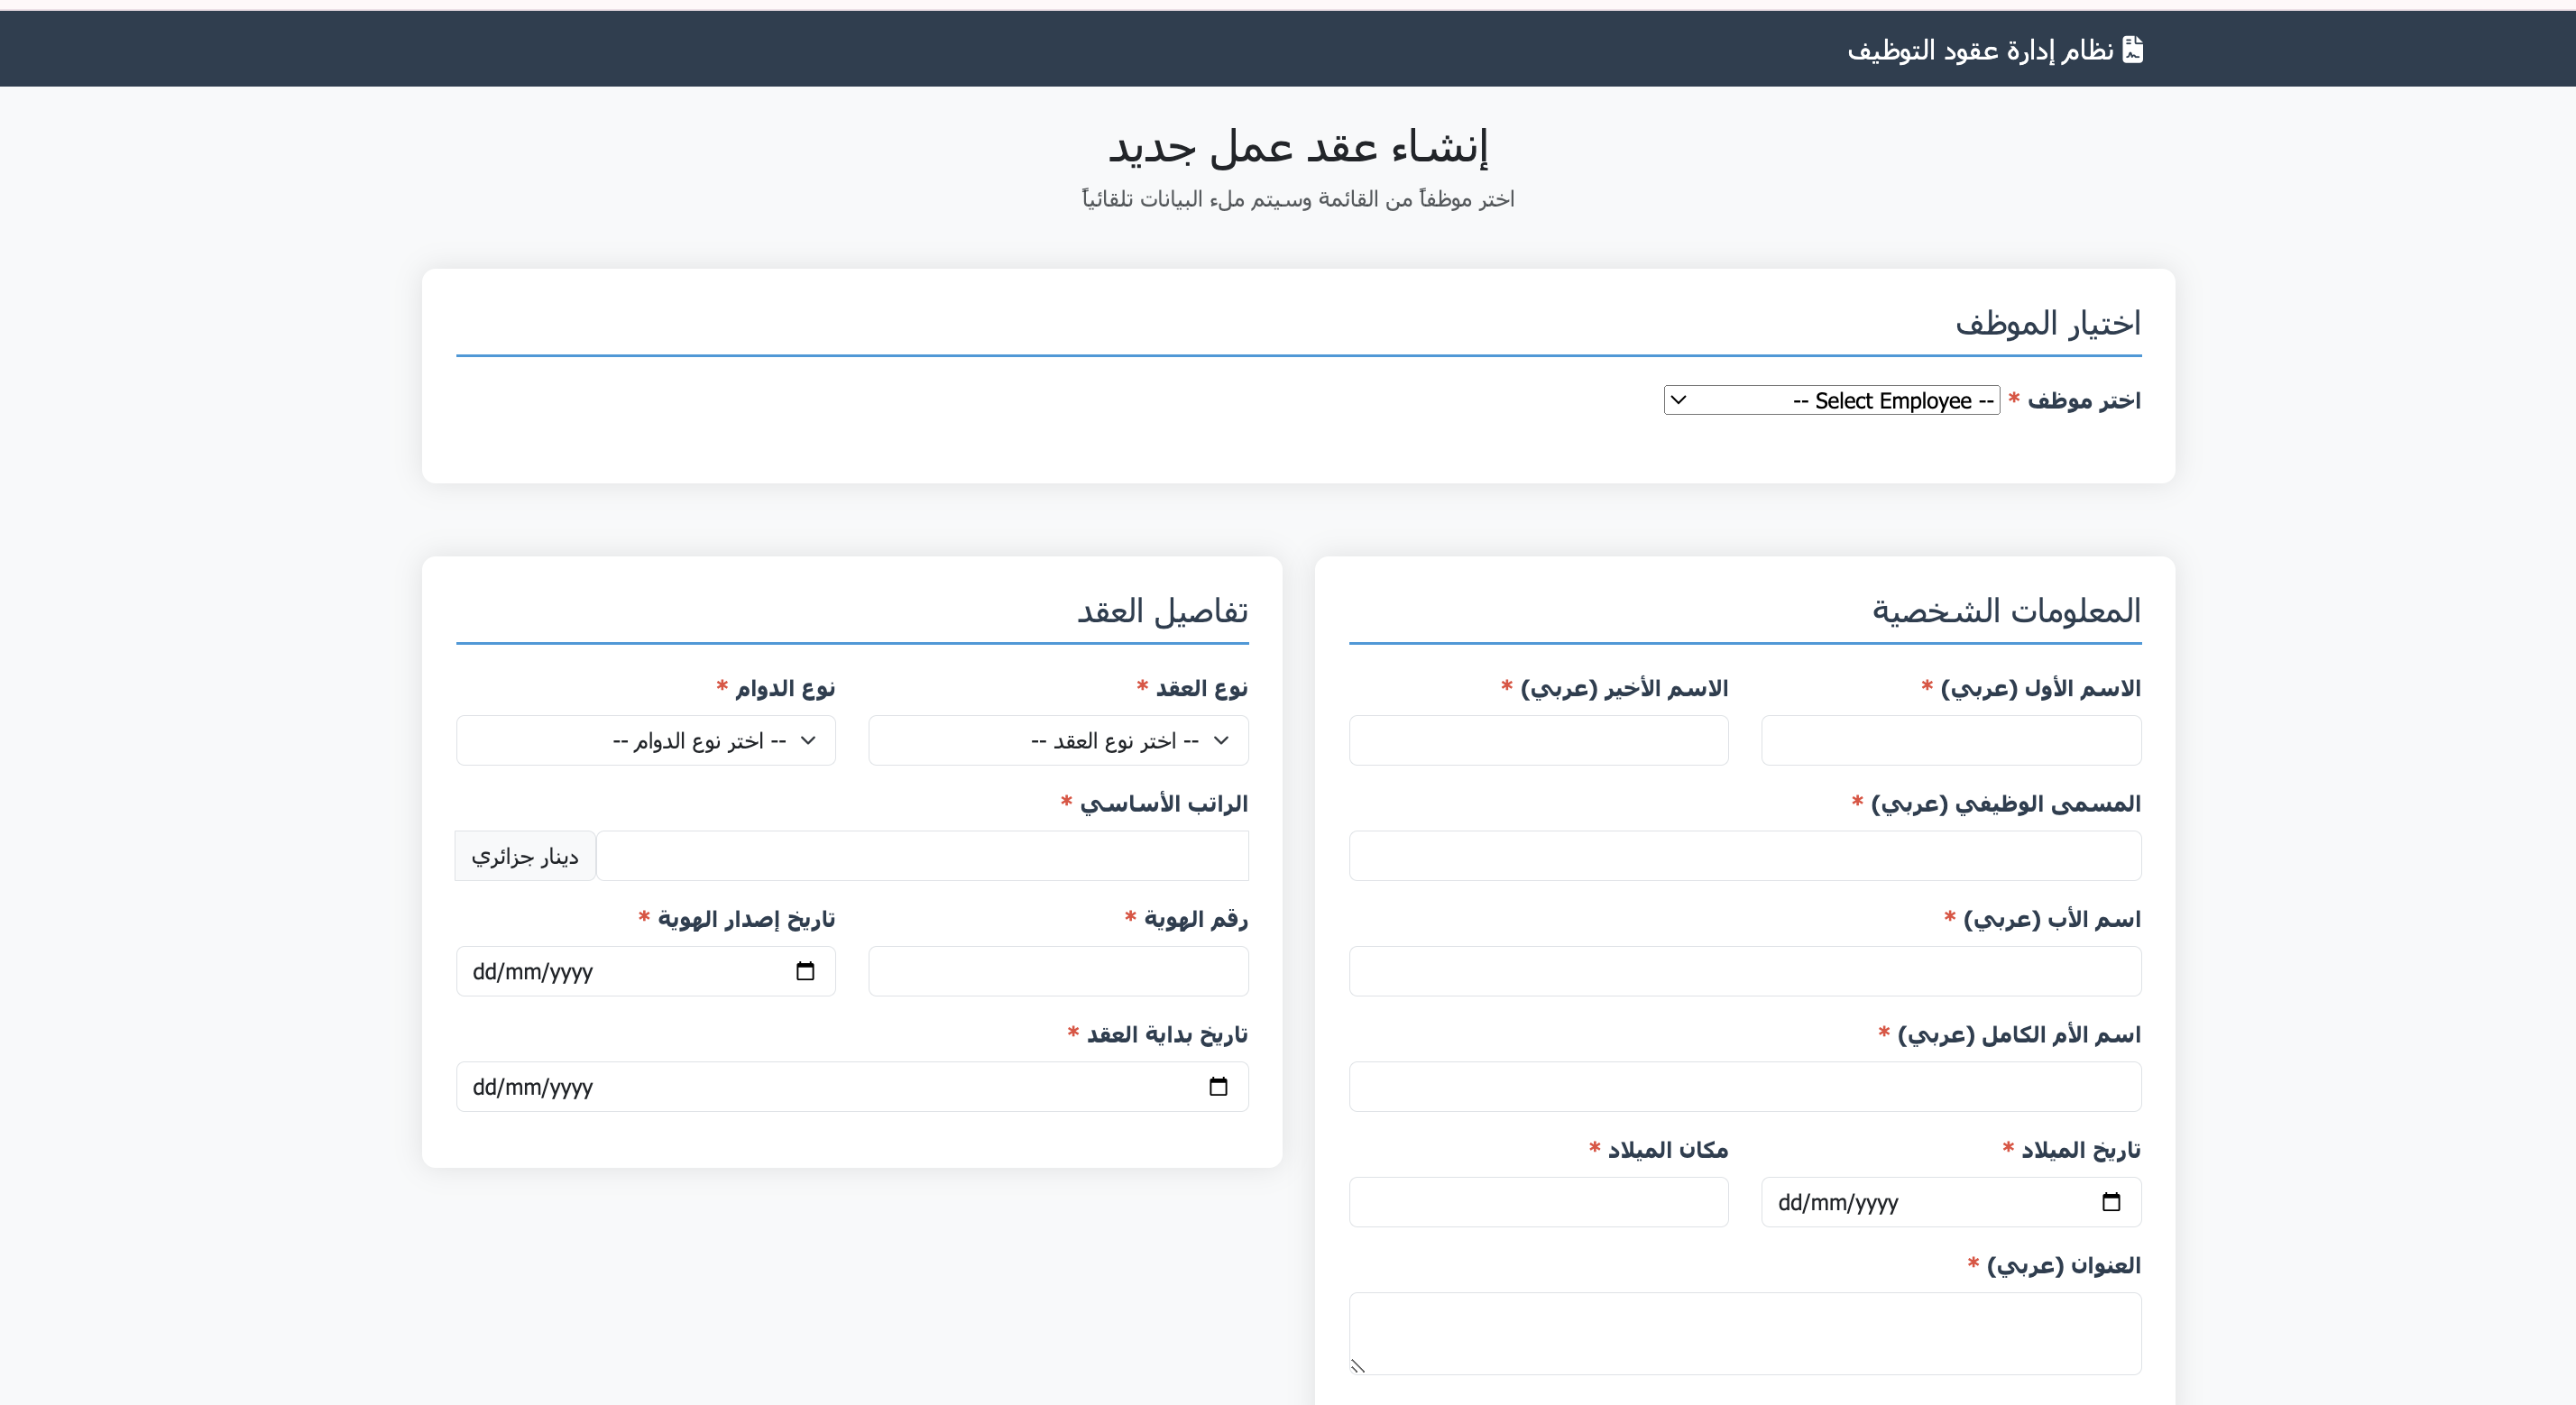Click the دينار جزائري currency addon
This screenshot has width=2576, height=1405.
[x=525, y=856]
